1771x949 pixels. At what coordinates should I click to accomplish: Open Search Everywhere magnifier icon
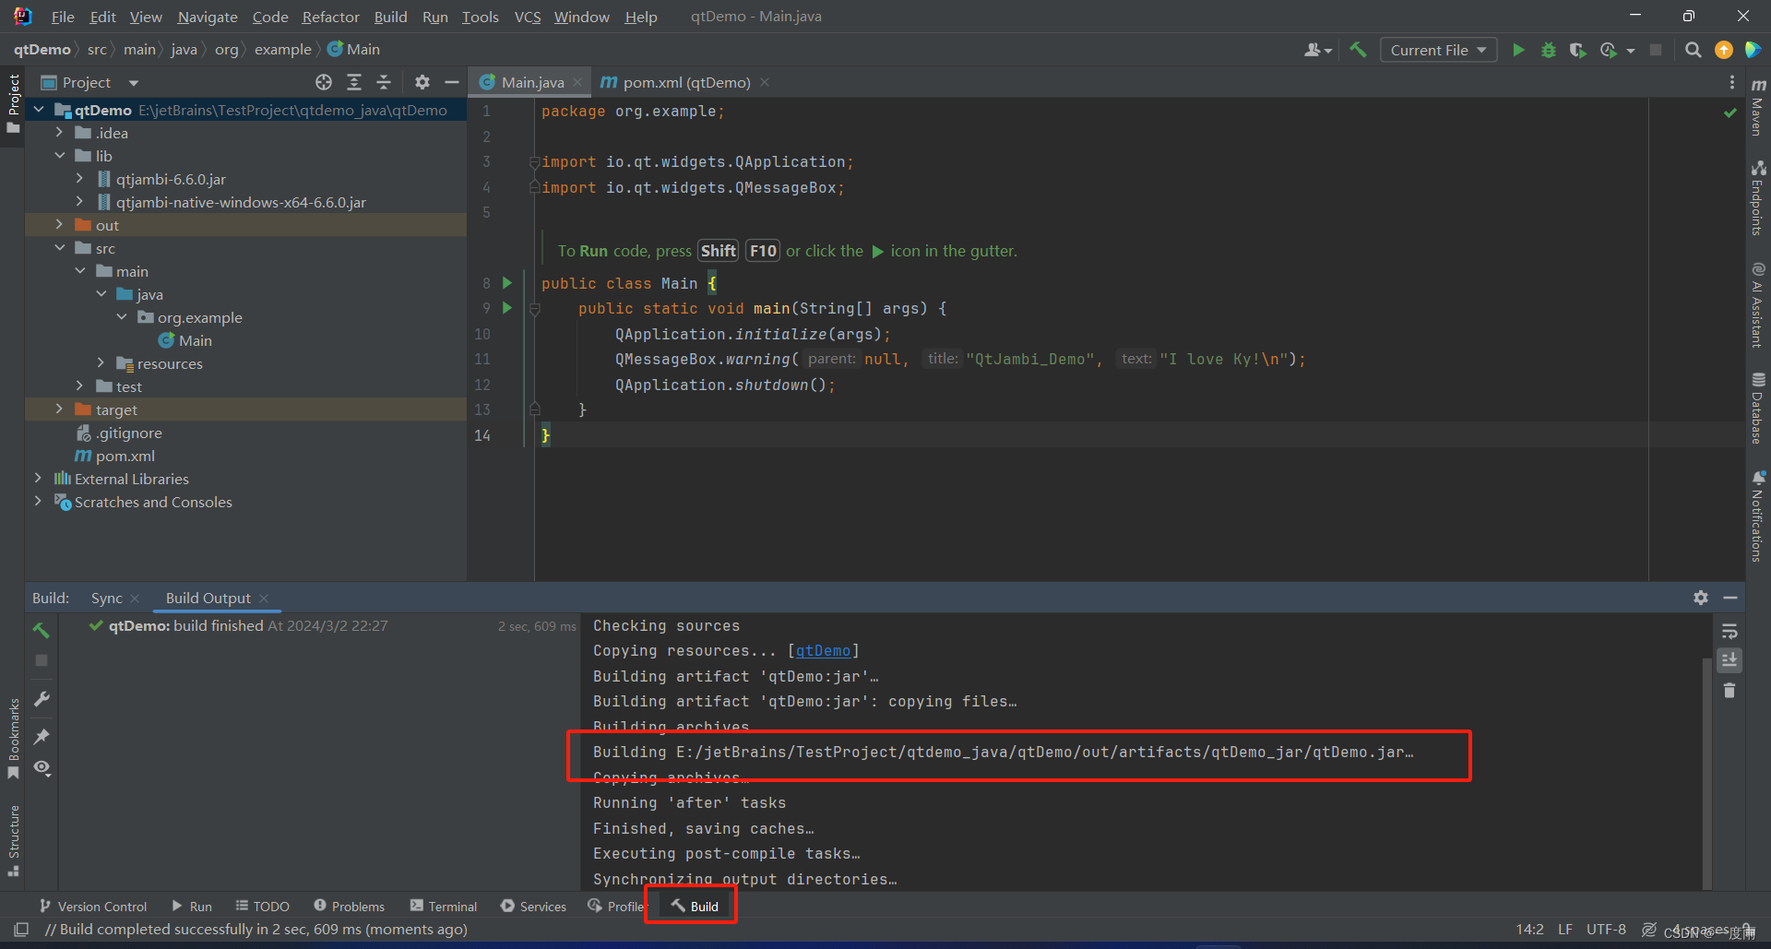pos(1693,50)
